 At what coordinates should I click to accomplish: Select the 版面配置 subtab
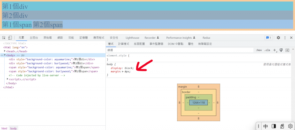(139, 44)
